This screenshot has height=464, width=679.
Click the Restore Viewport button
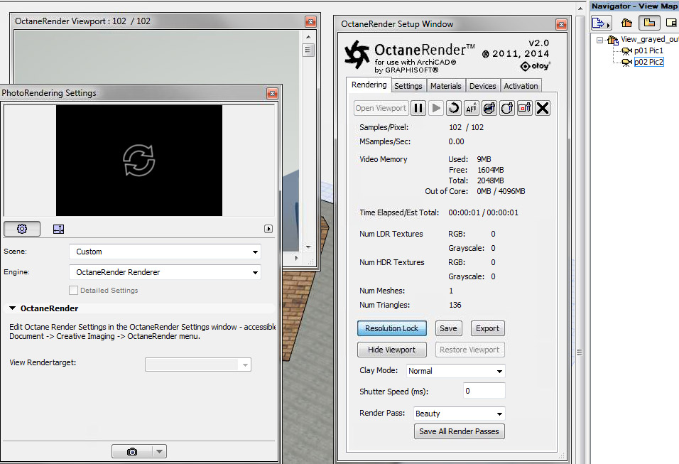[470, 350]
